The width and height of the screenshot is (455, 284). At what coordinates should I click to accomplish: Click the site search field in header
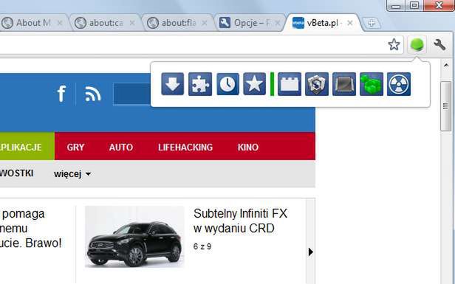(131, 94)
